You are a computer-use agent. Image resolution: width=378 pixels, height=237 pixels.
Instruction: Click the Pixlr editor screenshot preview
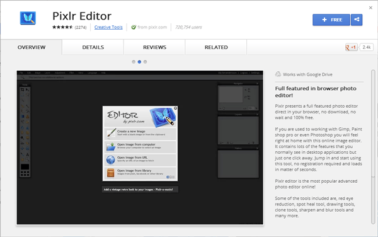pos(140,147)
